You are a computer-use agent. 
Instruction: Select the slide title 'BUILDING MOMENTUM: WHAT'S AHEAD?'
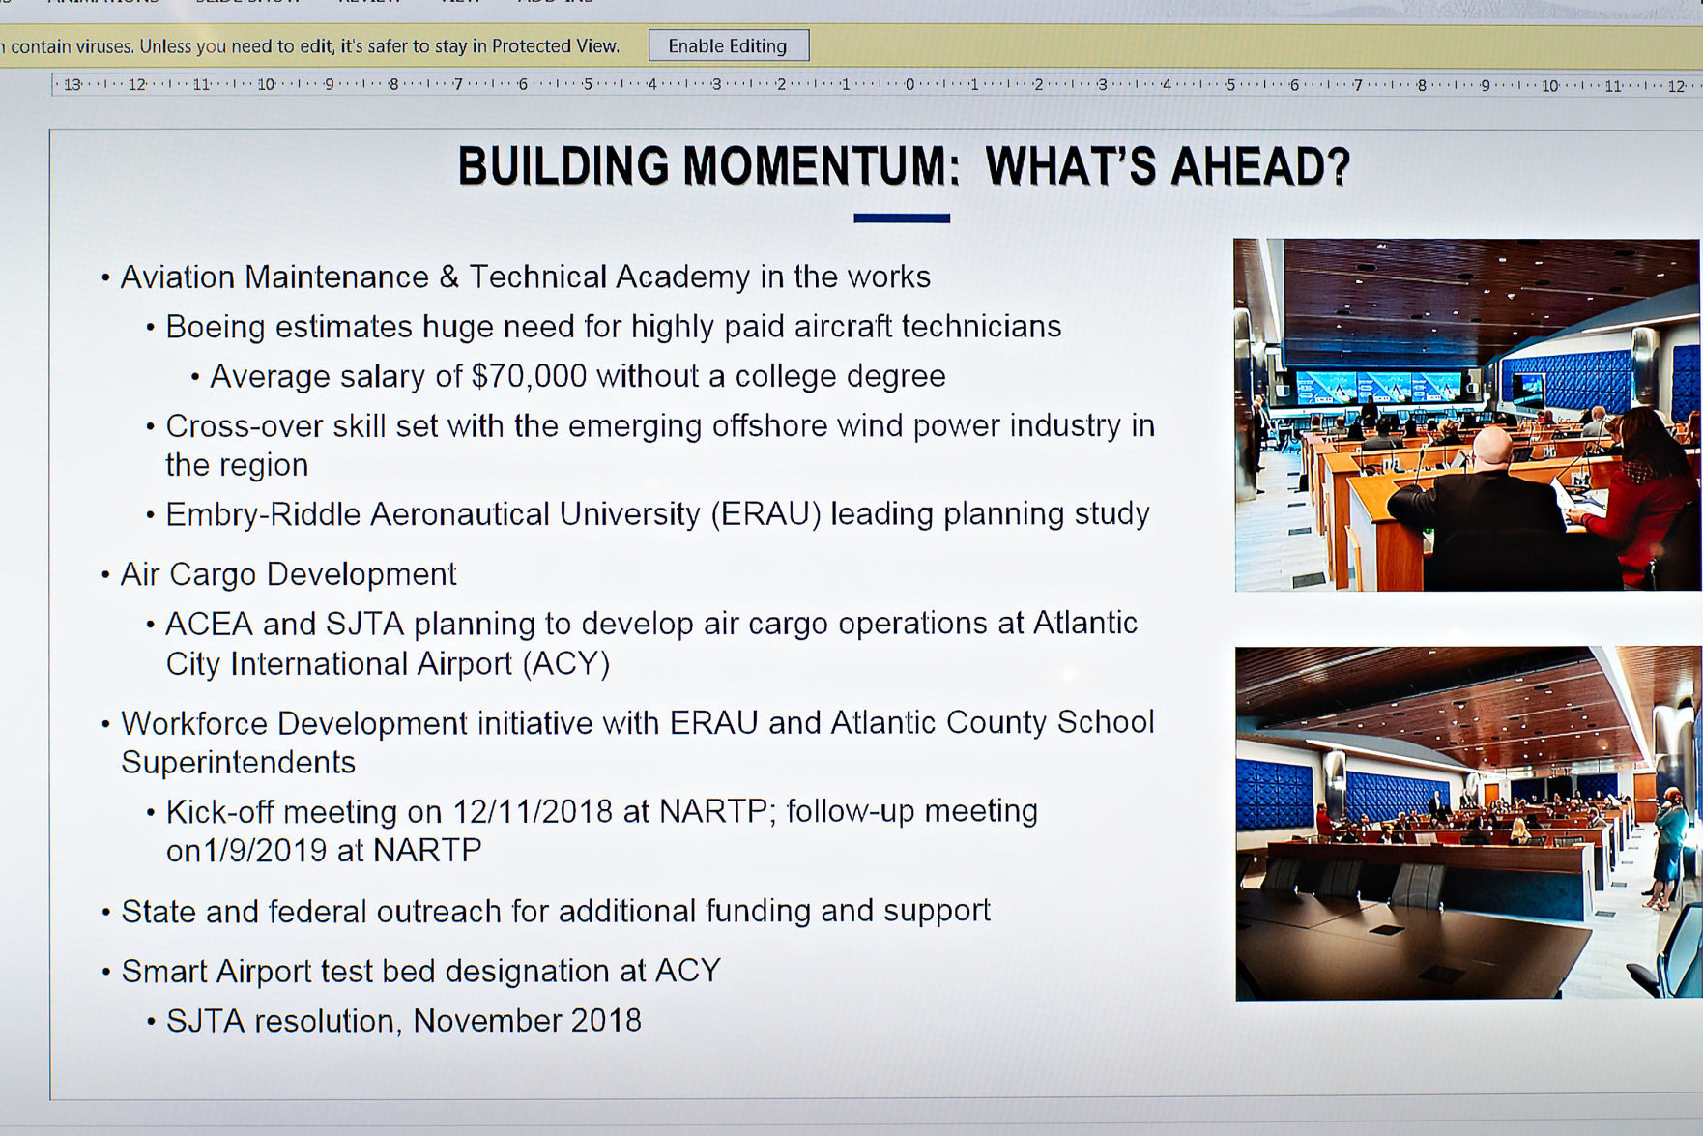coord(903,166)
